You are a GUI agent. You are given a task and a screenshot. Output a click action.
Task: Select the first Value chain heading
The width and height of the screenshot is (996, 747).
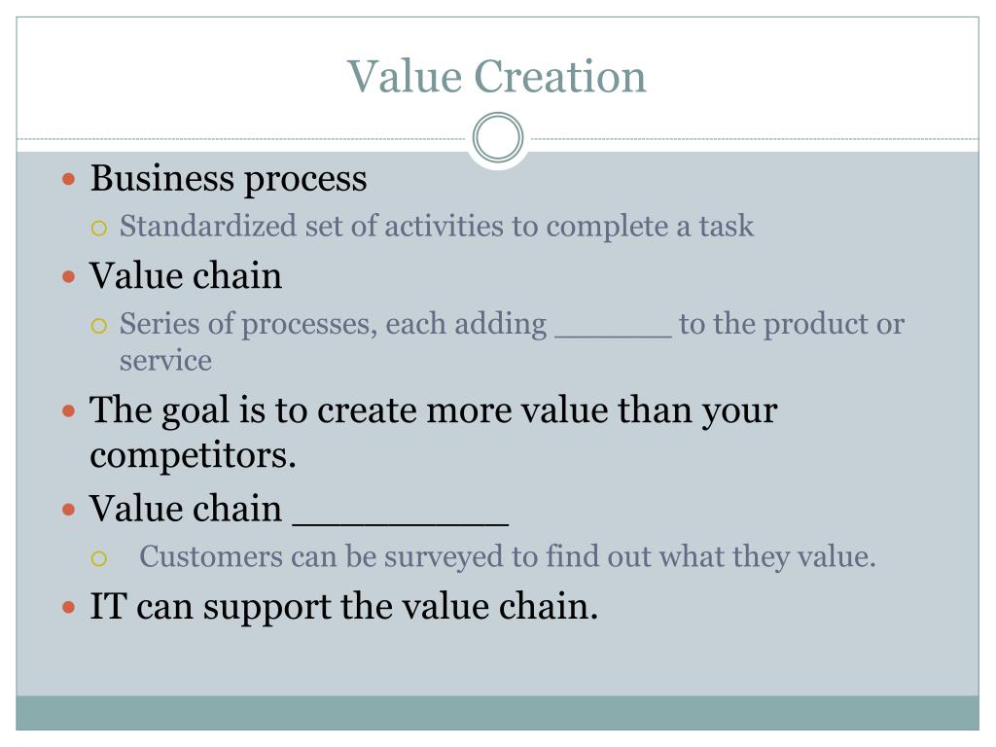(186, 275)
